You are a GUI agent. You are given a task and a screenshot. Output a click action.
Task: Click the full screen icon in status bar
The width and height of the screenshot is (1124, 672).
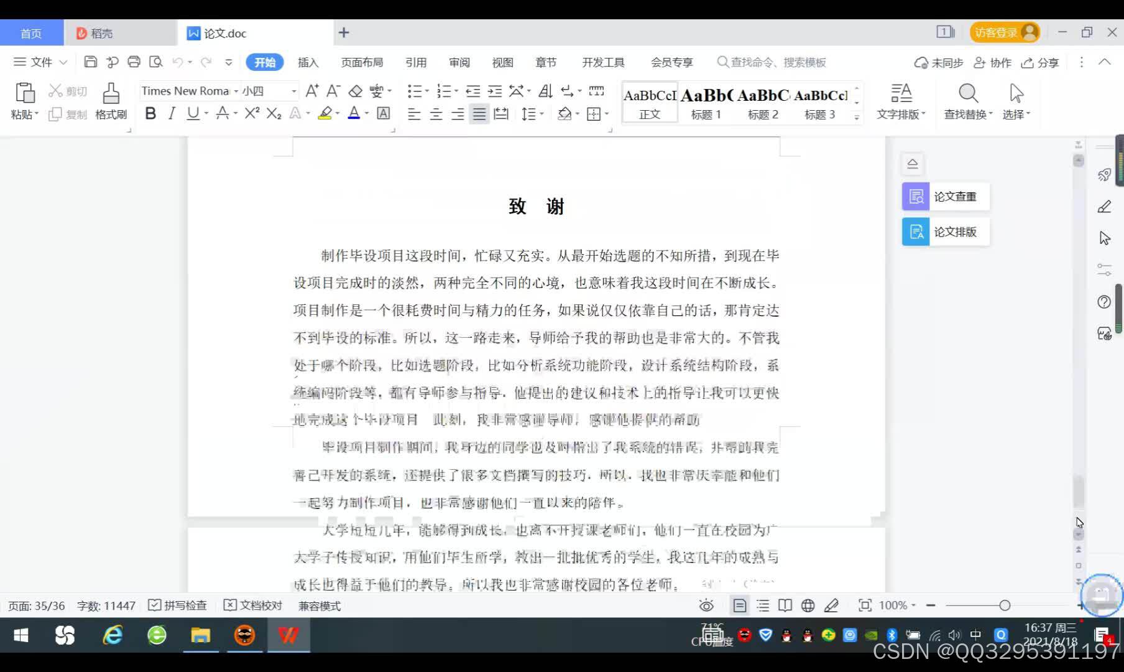(x=865, y=605)
